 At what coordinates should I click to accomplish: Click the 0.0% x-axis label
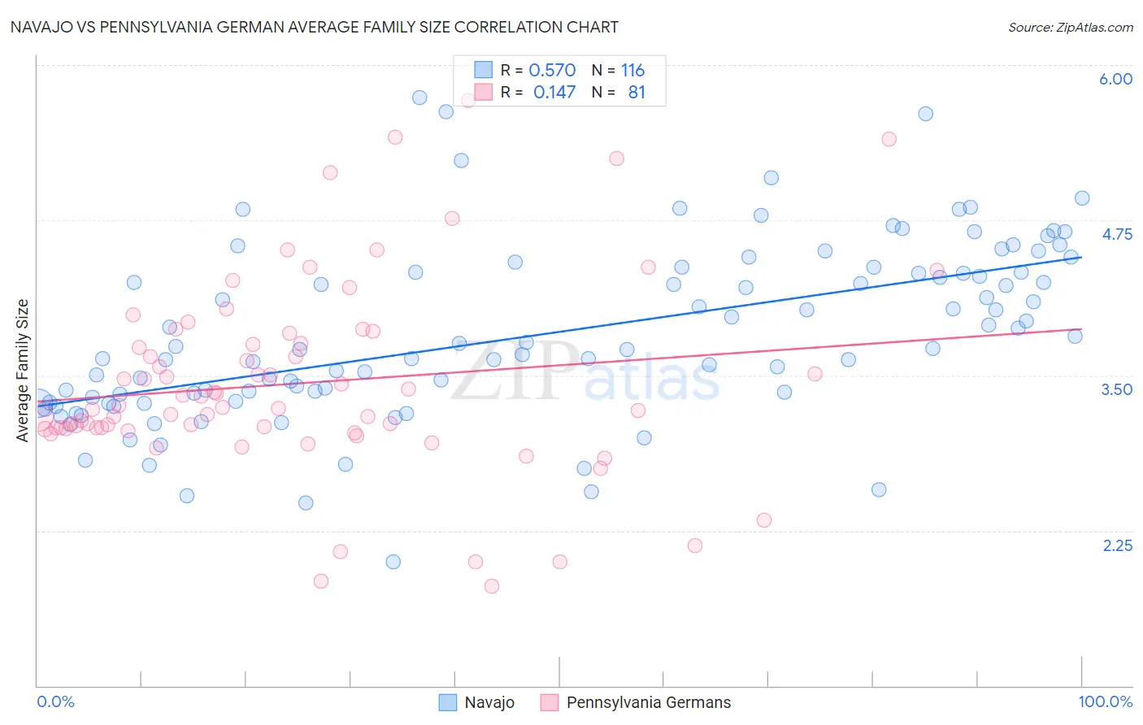click(55, 701)
